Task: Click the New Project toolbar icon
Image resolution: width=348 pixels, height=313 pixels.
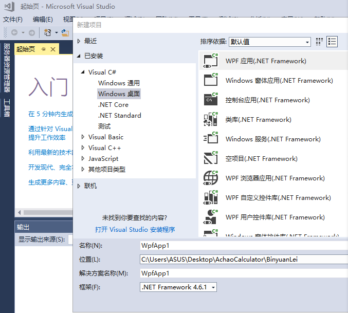Action: click(48, 32)
